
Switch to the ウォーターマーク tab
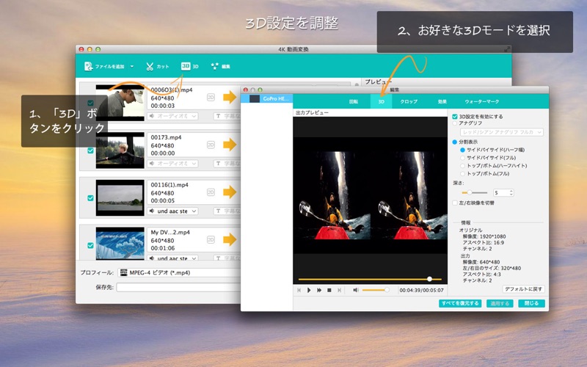(482, 101)
